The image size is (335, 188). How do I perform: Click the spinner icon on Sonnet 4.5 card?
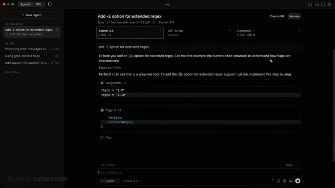[x=160, y=30]
